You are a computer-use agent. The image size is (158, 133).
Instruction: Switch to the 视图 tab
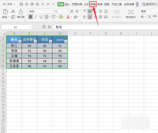106,4
